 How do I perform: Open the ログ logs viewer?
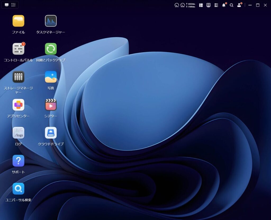(18, 133)
